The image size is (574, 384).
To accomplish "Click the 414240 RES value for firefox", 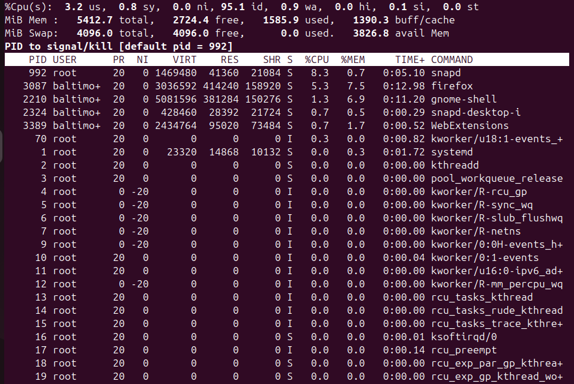I will click(221, 86).
